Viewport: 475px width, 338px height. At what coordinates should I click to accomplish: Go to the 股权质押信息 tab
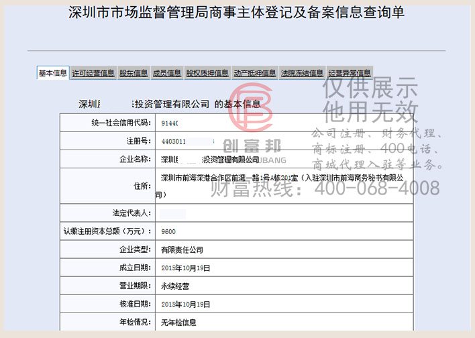click(207, 73)
